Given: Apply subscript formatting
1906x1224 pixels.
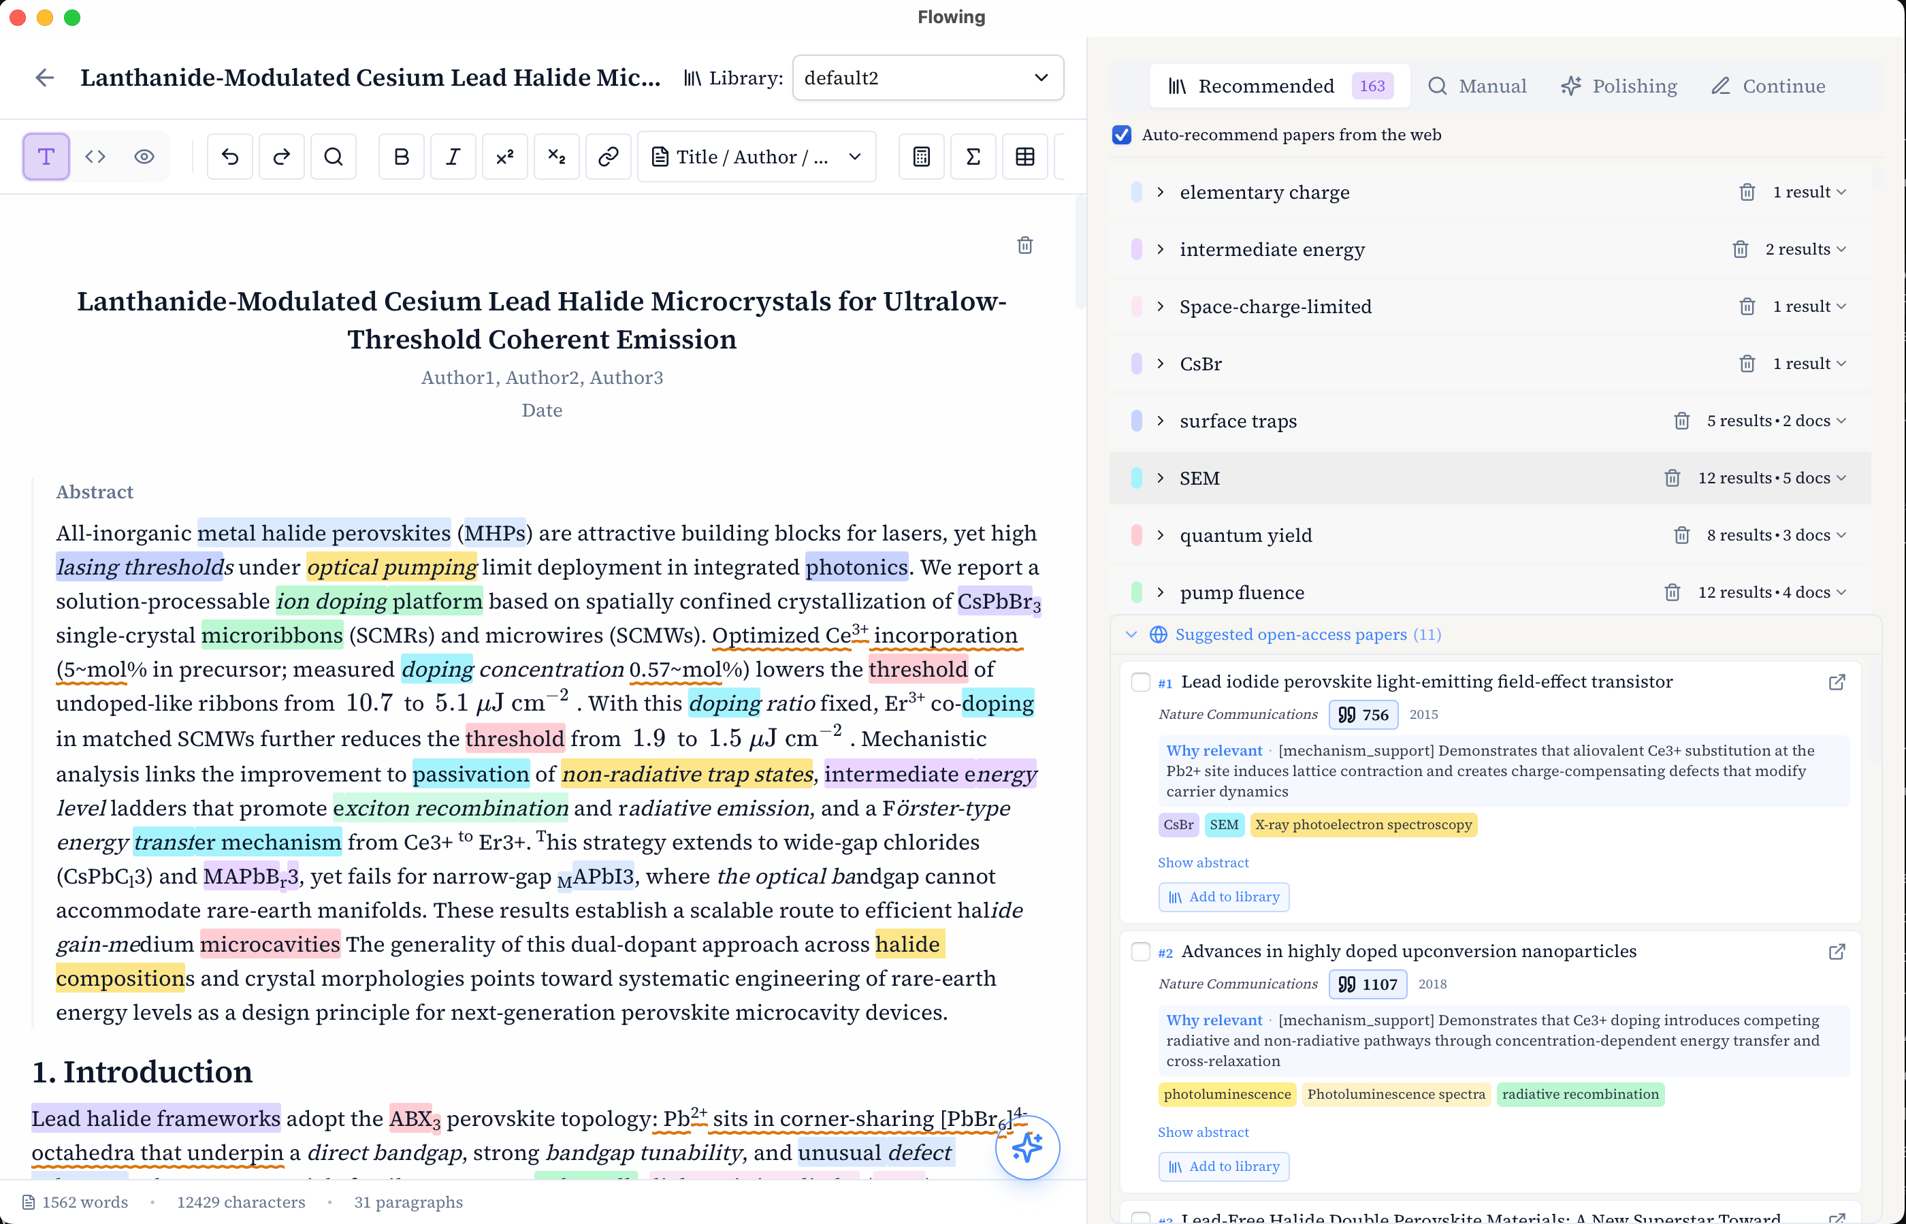Looking at the screenshot, I should point(556,157).
